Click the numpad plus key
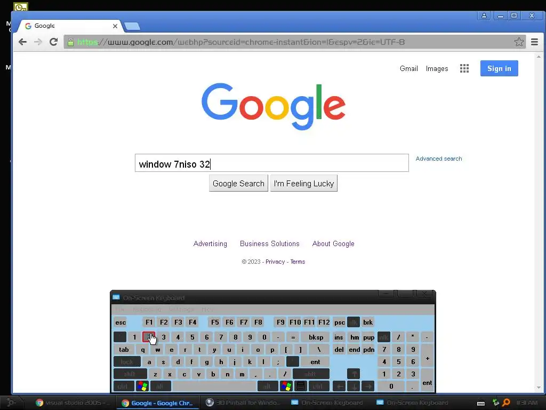The width and height of the screenshot is (546, 410). click(427, 356)
